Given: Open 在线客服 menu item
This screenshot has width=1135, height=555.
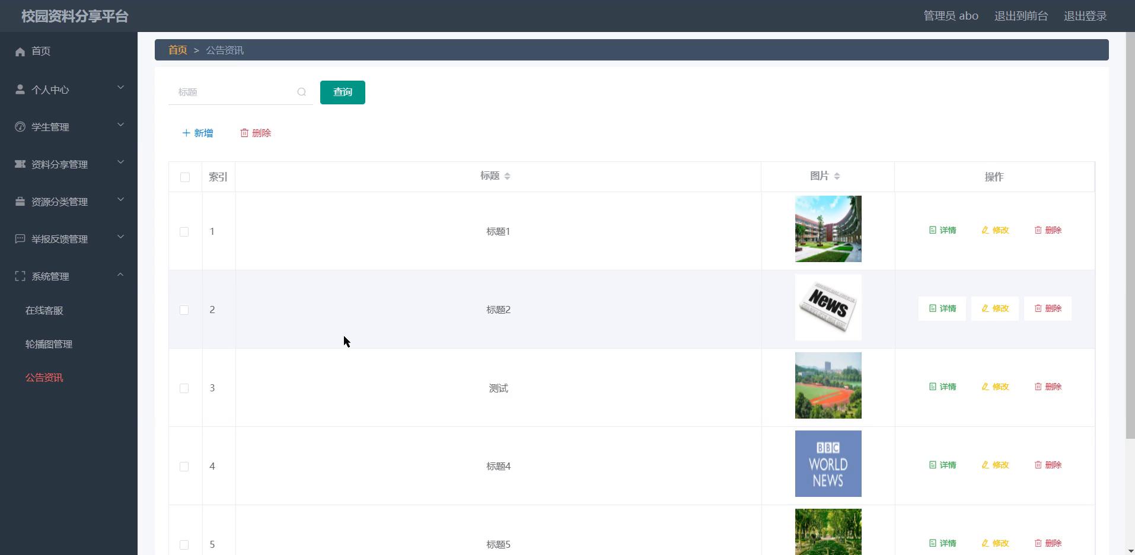Looking at the screenshot, I should pyautogui.click(x=44, y=310).
